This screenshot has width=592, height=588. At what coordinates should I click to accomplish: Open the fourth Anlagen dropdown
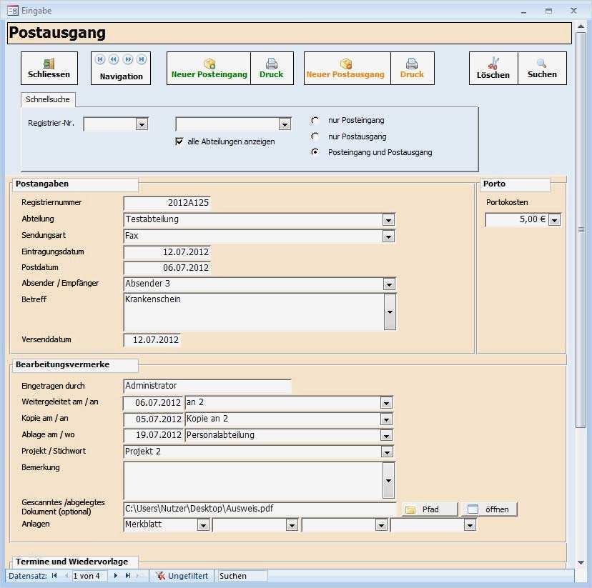click(x=470, y=525)
